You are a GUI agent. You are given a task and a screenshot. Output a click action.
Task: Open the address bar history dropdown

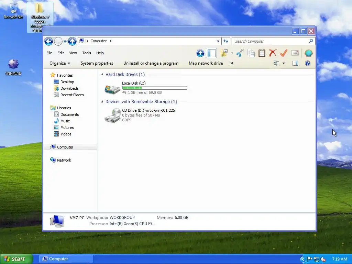pos(218,41)
